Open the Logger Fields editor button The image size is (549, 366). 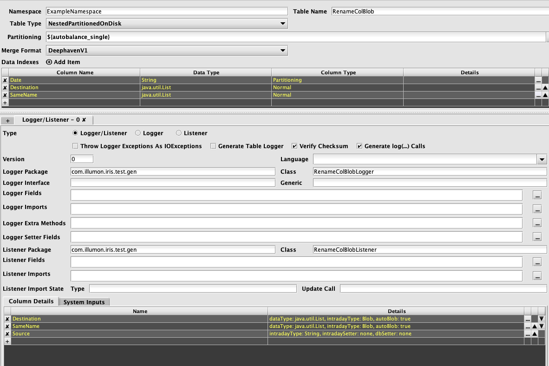pyautogui.click(x=537, y=195)
